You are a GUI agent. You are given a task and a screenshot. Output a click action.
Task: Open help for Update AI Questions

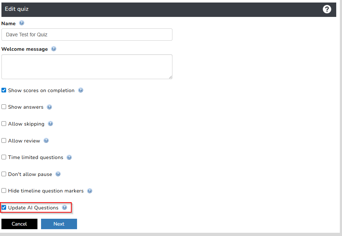64,207
